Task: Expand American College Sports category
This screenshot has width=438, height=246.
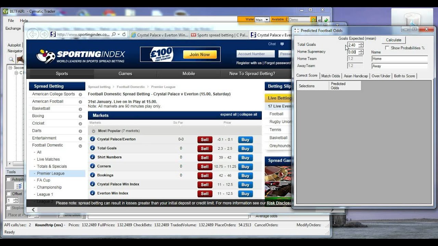Action: point(80,94)
